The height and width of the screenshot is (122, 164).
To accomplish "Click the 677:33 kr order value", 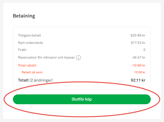I will (x=138, y=43).
